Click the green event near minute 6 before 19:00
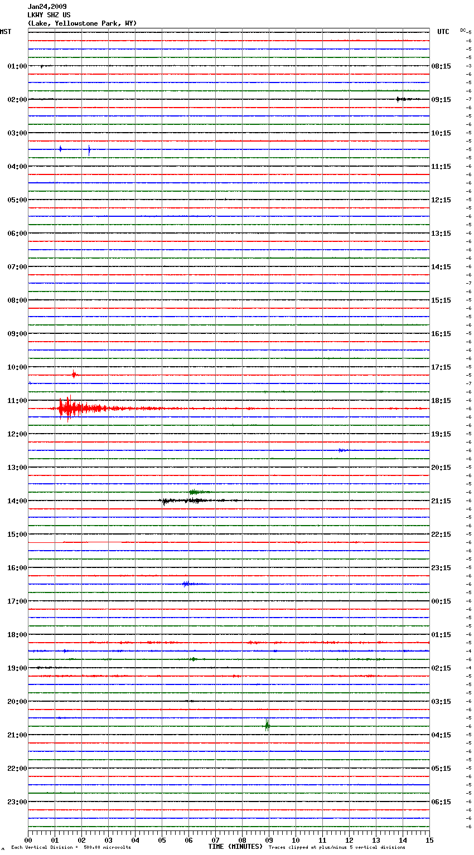Viewport: 474px width, 855px height. pos(194,659)
